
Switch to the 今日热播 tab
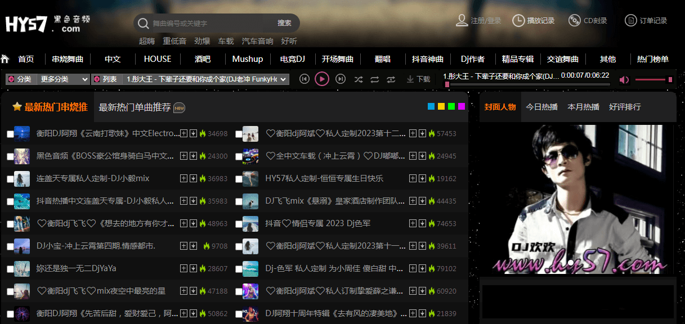[541, 107]
